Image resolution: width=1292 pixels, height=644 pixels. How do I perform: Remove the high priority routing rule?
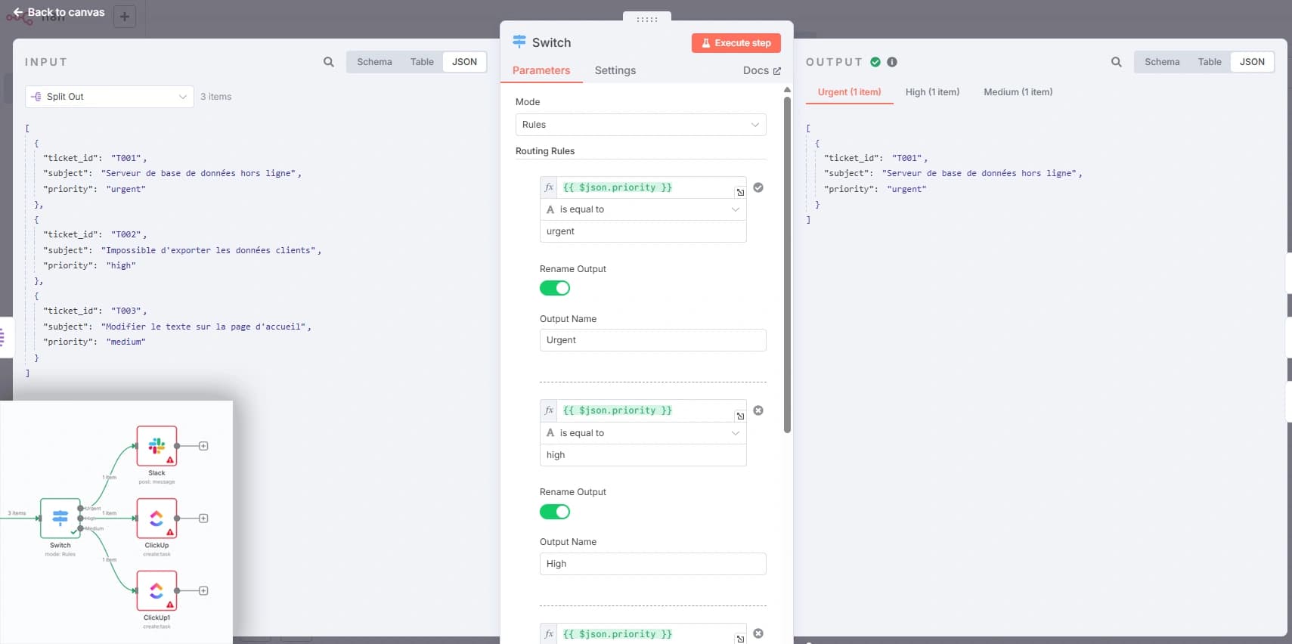point(758,410)
